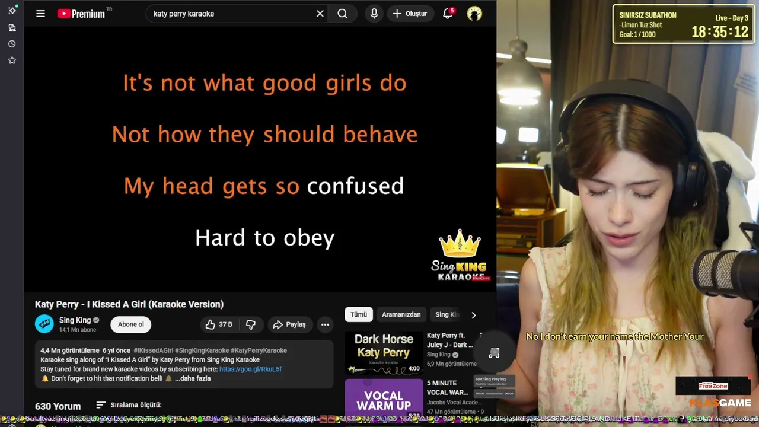Open Katy Perry ft. Juicy J video title
The height and width of the screenshot is (427, 759).
click(x=449, y=340)
